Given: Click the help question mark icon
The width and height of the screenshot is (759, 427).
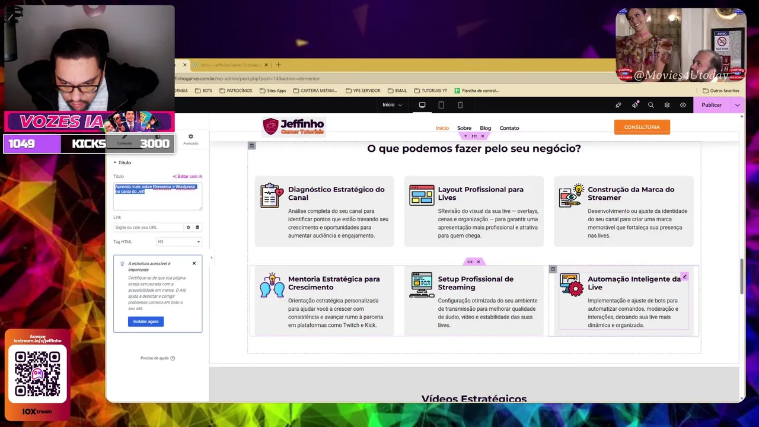Looking at the screenshot, I should tap(173, 358).
